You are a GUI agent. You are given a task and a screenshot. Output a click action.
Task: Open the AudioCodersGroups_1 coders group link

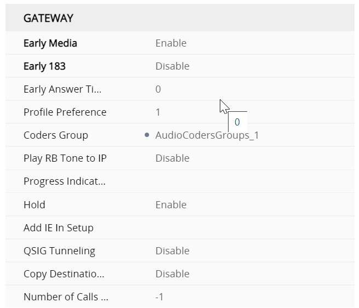(207, 135)
